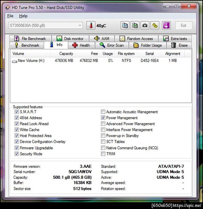Click the 476832 MB free value
The image size is (203, 209).
[x=89, y=61]
